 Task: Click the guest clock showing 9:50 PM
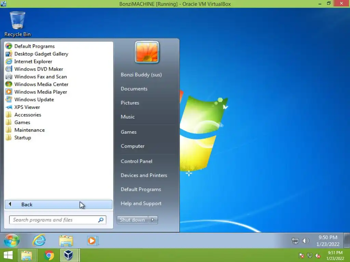coord(328,241)
